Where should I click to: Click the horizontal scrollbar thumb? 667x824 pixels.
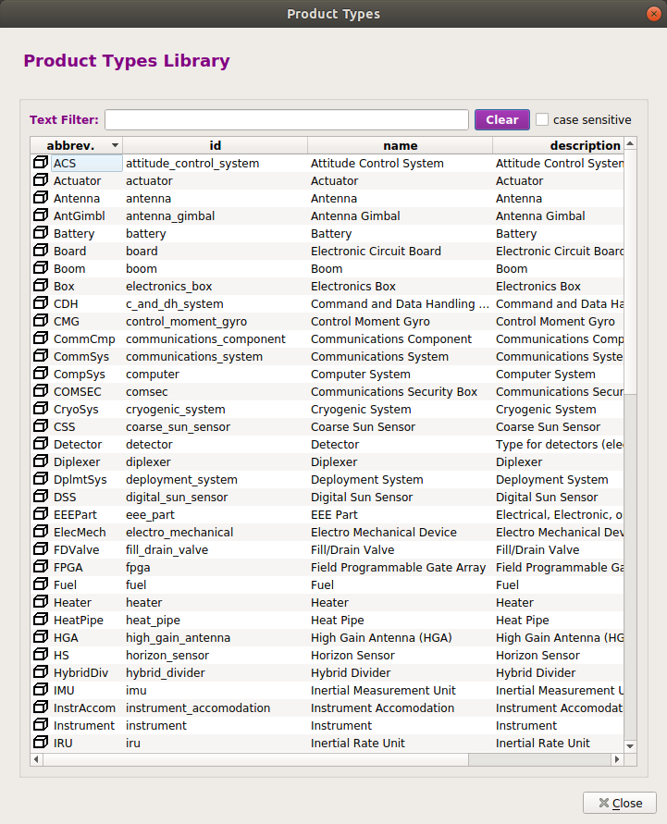coord(255,759)
